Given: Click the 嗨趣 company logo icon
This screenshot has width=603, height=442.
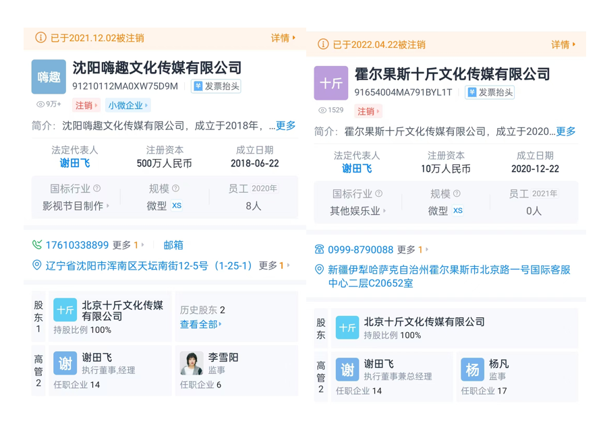Looking at the screenshot, I should pos(49,77).
